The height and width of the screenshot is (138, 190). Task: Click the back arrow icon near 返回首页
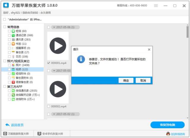click(x=7, y=125)
